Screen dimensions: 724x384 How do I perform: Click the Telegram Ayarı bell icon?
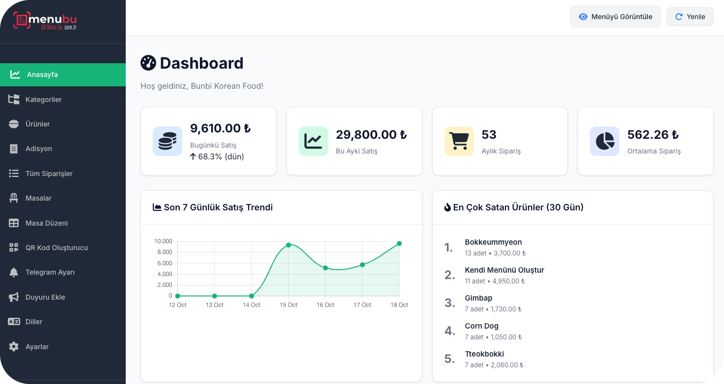tap(14, 272)
